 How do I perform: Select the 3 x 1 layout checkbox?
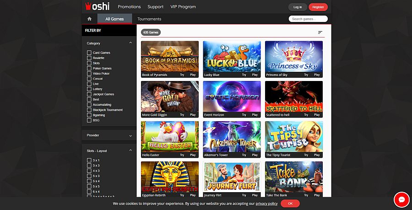click(x=89, y=160)
